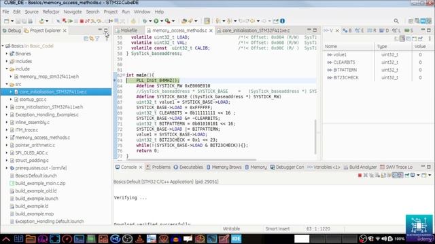Click the Step Into debug icon

click(x=92, y=21)
